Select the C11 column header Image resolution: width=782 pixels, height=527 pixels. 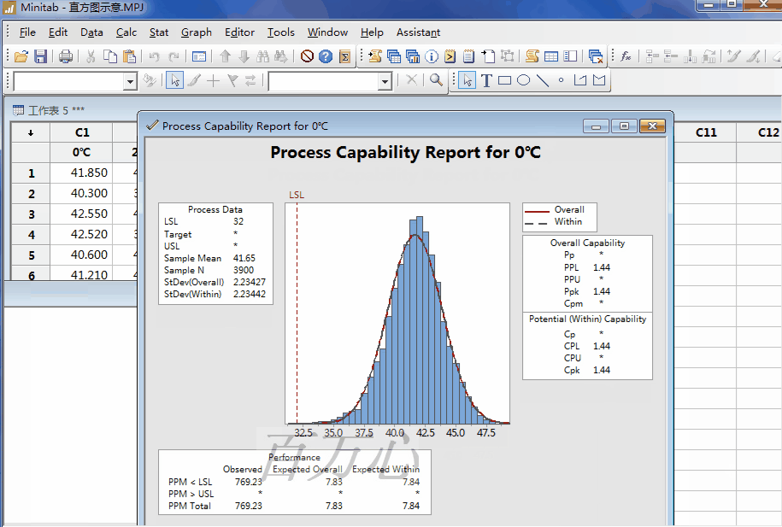[706, 132]
